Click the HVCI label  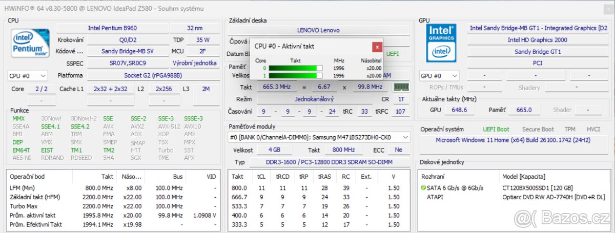pos(593,130)
